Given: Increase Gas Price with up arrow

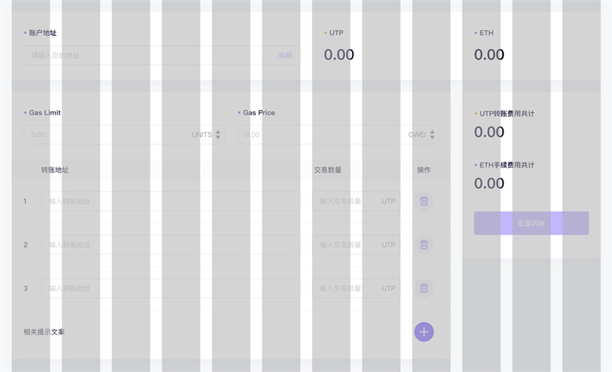Looking at the screenshot, I should pyautogui.click(x=432, y=131).
